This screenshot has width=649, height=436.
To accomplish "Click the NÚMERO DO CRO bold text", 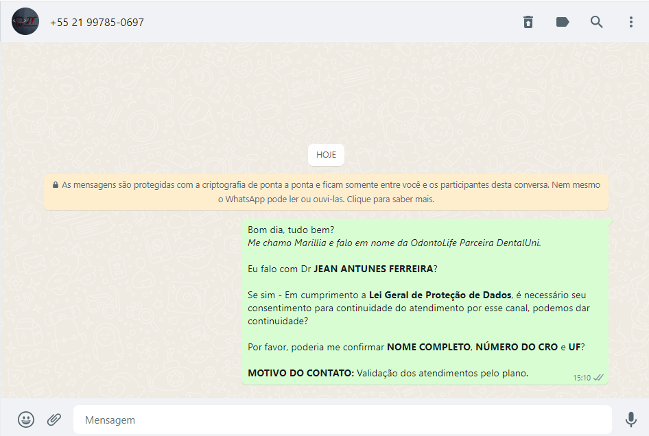I will [517, 347].
